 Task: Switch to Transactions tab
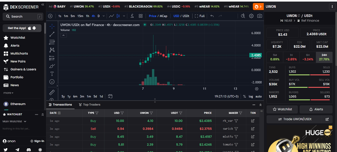pos(60,105)
